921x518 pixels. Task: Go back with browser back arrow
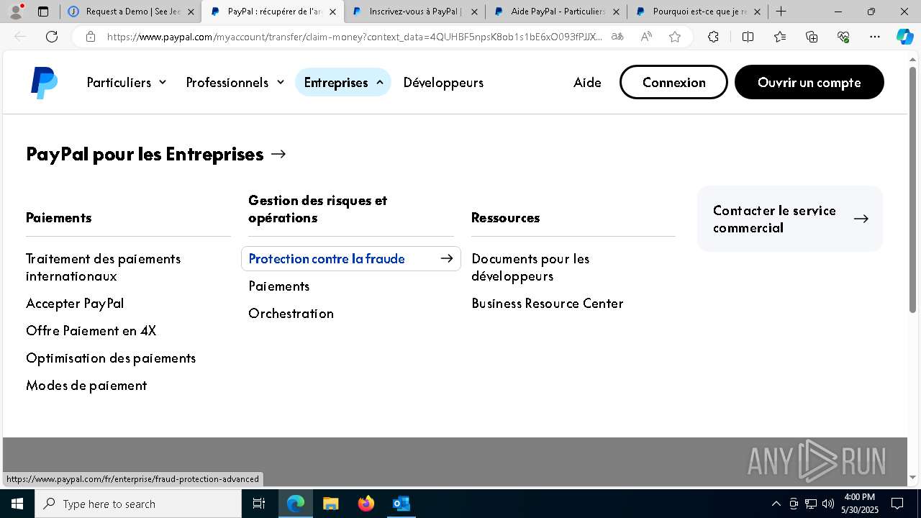coord(21,37)
